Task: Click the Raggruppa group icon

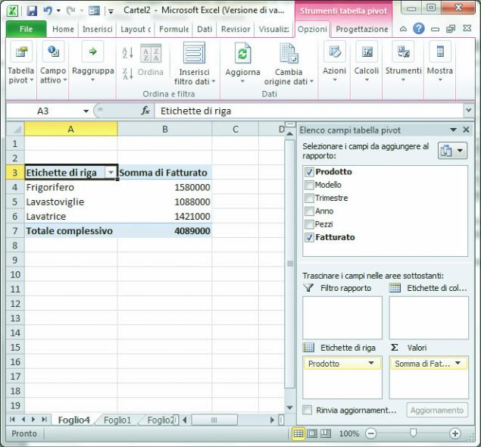Action: click(x=92, y=54)
